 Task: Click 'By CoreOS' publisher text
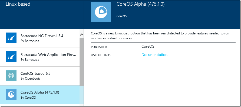pyautogui.click(x=28, y=97)
